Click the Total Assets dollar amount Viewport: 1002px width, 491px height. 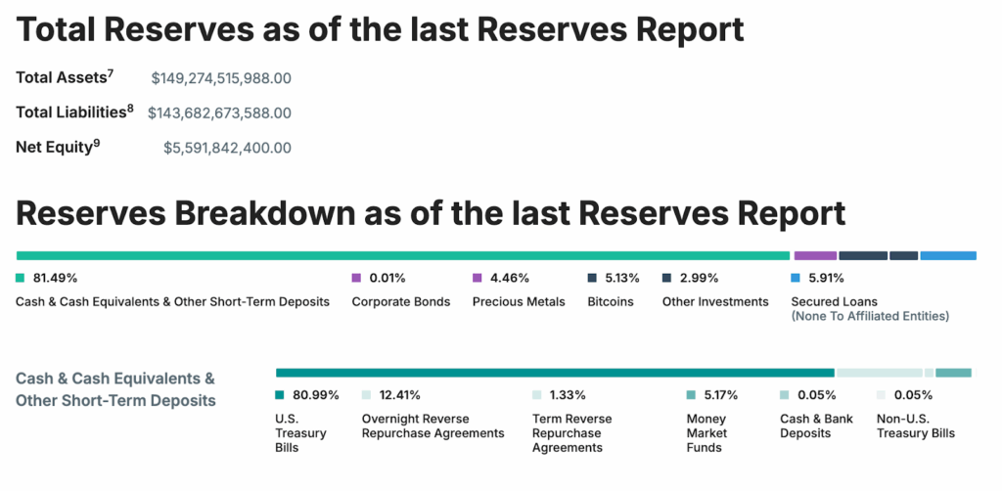[x=221, y=78]
